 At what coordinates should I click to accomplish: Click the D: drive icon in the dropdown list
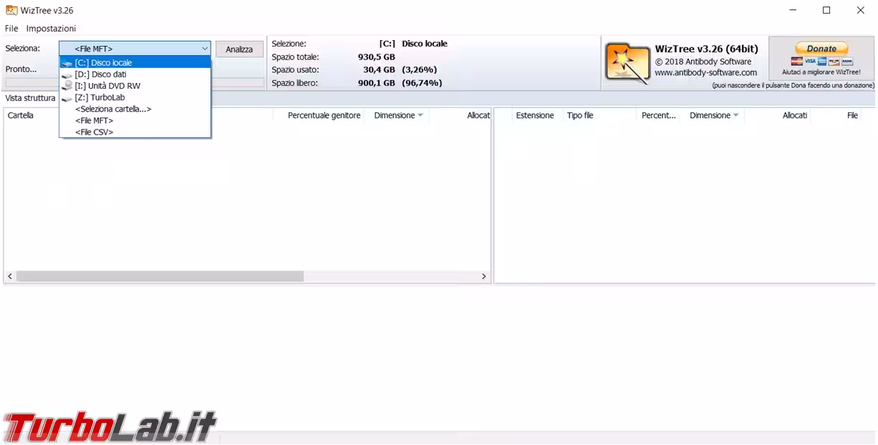click(67, 74)
